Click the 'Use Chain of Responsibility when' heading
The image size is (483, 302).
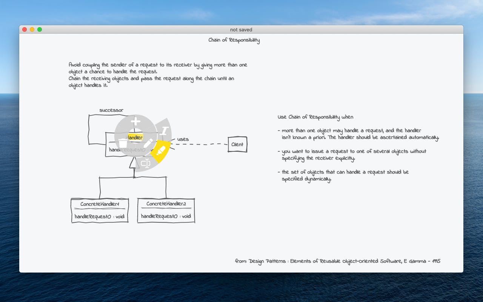[x=315, y=117]
